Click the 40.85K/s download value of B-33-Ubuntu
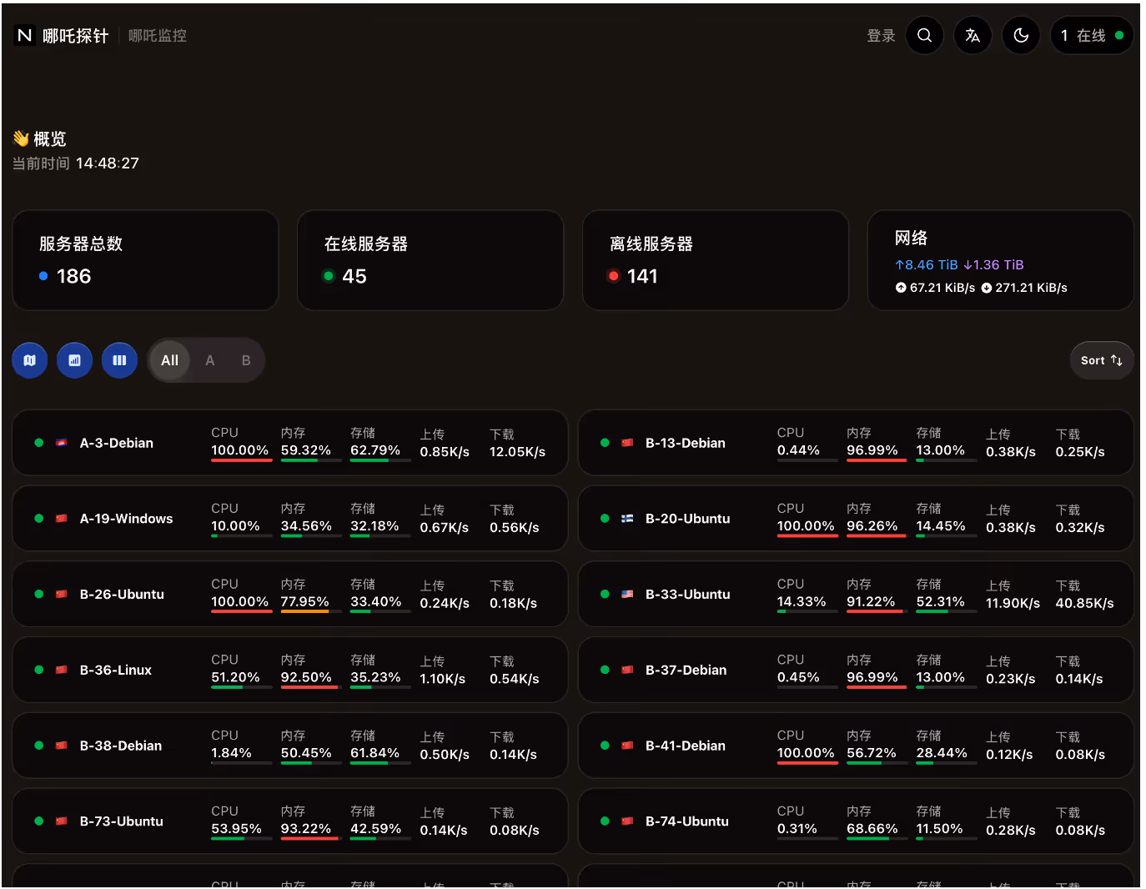 [x=1084, y=604]
